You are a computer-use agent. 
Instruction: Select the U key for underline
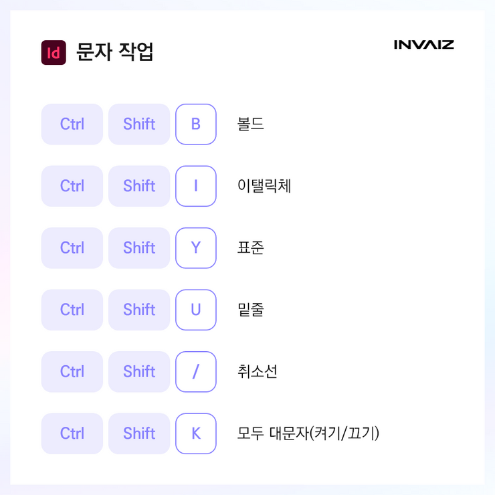coord(196,310)
